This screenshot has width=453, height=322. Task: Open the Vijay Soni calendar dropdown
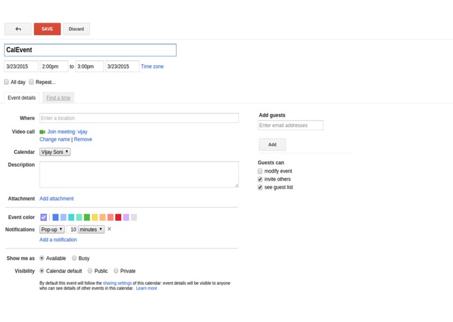(x=55, y=152)
